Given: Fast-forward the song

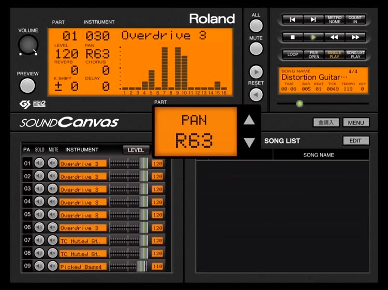Looking at the screenshot, I should click(x=355, y=37).
